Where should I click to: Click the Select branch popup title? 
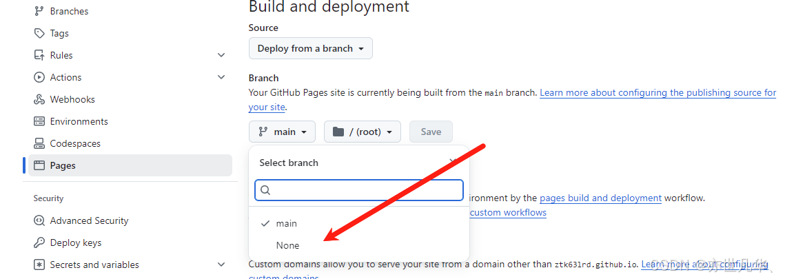[289, 163]
